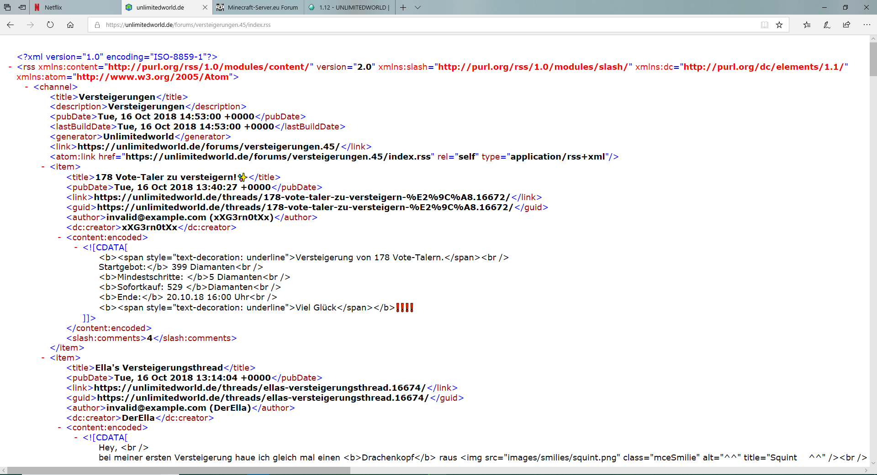Image resolution: width=877 pixels, height=475 pixels.
Task: Switch to Minecraft-Server.eu Forum tab
Action: (258, 7)
